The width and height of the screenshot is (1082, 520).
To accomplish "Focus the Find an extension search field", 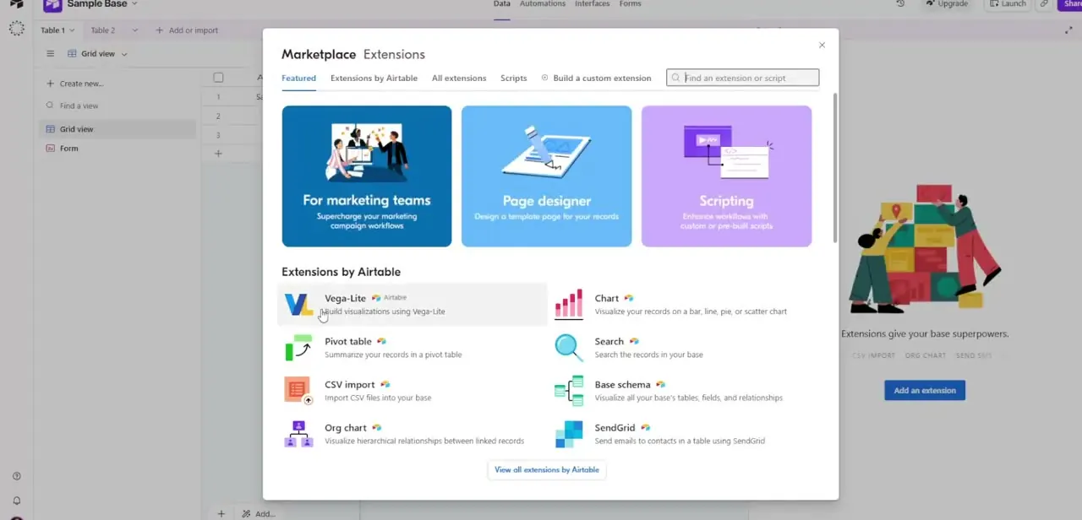I will pos(742,78).
